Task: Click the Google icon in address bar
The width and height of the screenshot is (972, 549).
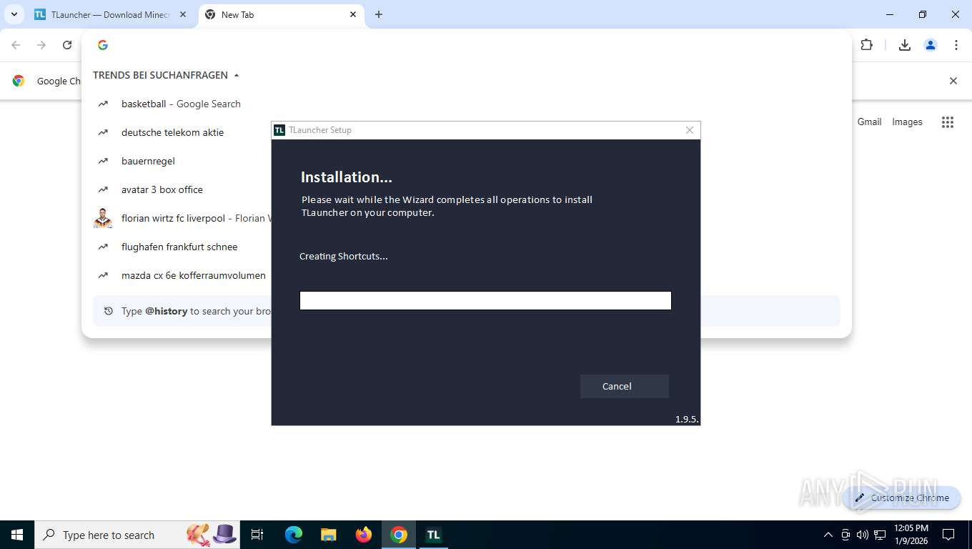Action: click(103, 45)
